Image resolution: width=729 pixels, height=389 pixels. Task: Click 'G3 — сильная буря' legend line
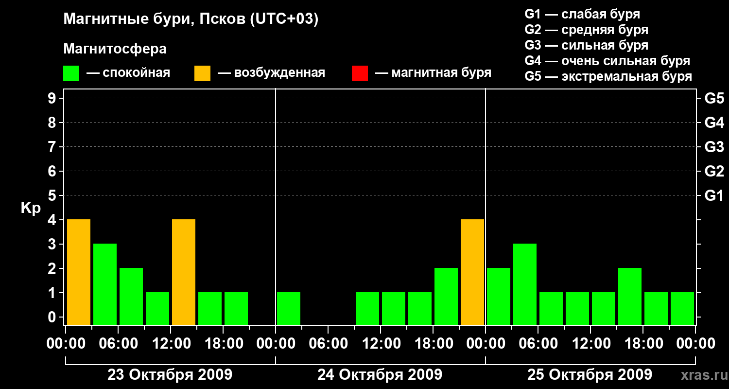[x=586, y=45]
